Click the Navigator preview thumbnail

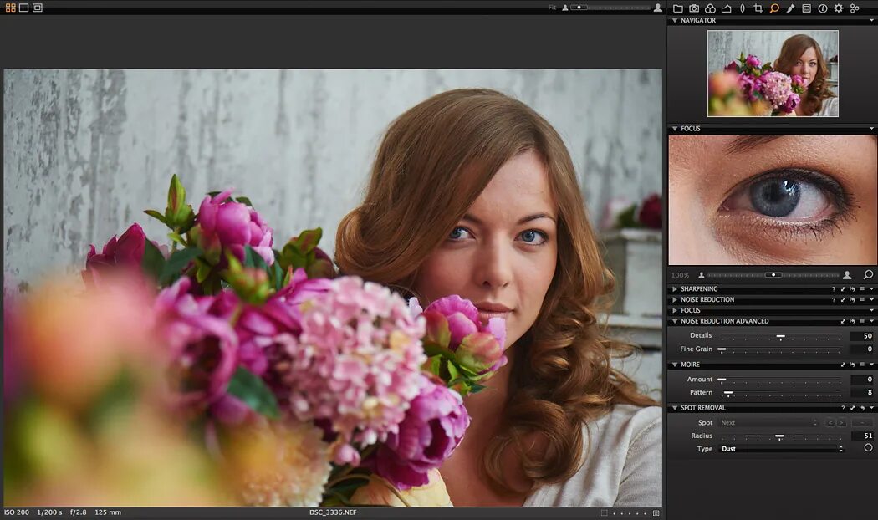pyautogui.click(x=773, y=74)
